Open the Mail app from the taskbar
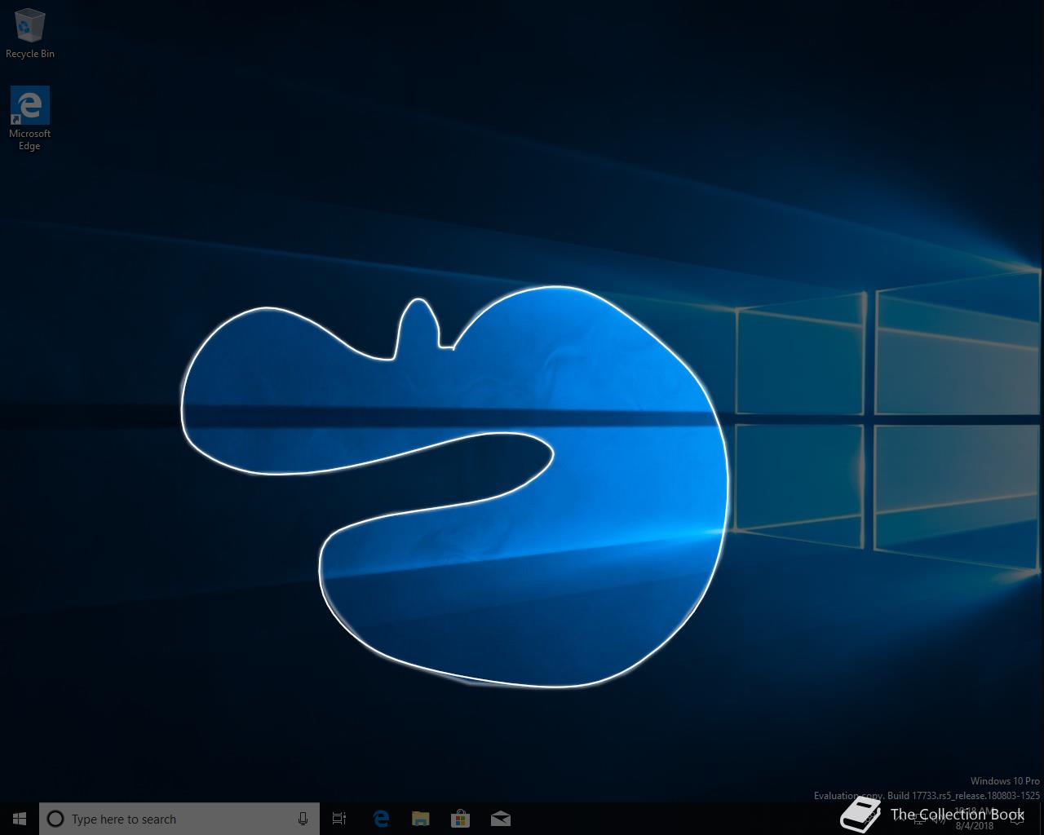Image resolution: width=1044 pixels, height=835 pixels. [501, 819]
